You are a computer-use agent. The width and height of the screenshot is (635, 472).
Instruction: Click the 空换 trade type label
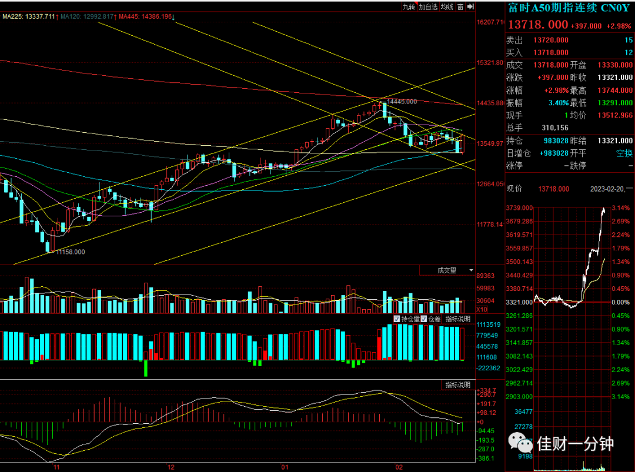point(624,153)
